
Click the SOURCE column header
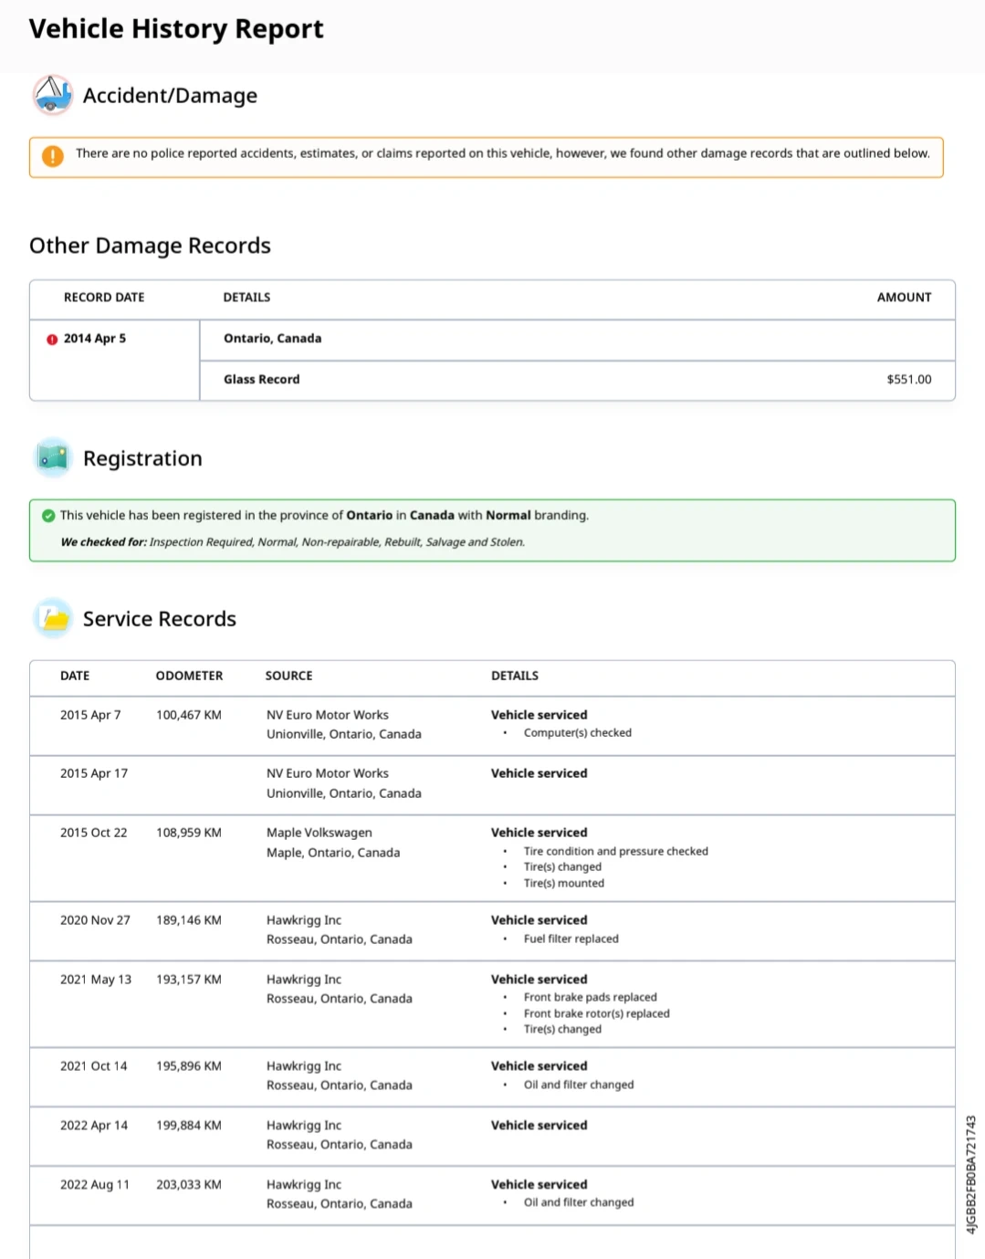(x=288, y=677)
